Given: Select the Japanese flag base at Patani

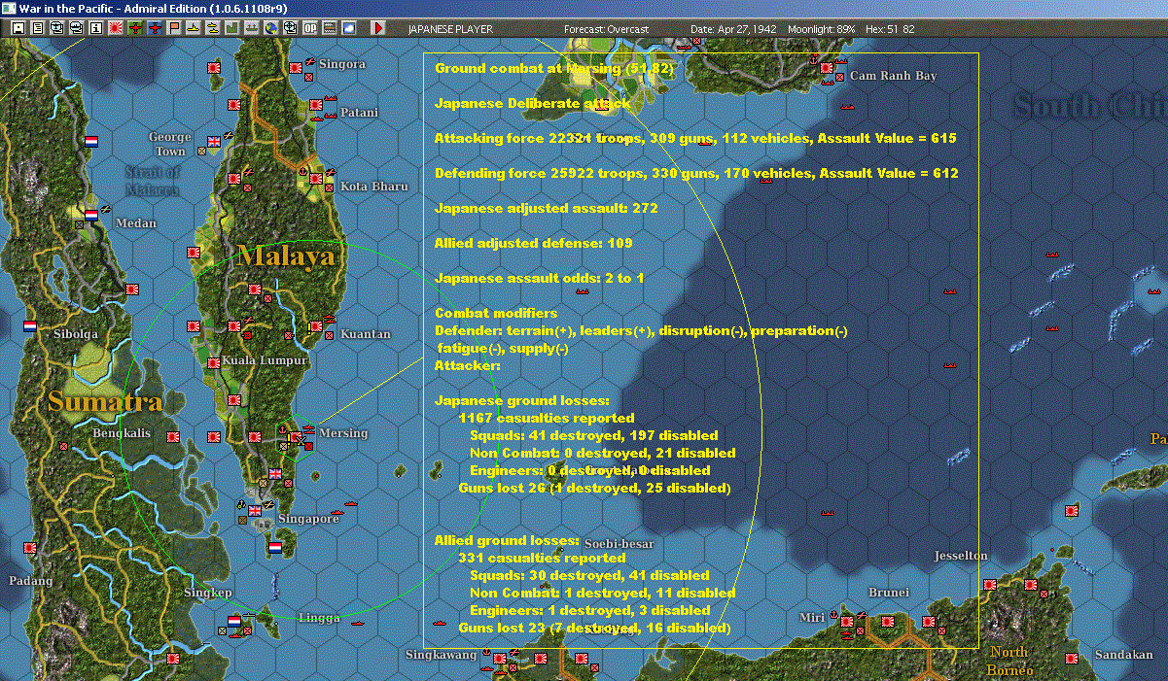Looking at the screenshot, I should coord(315,105).
